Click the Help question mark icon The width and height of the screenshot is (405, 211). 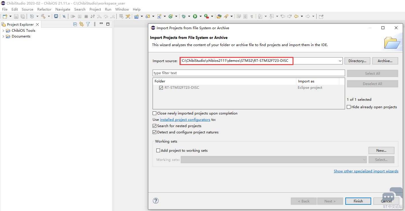coord(156,201)
